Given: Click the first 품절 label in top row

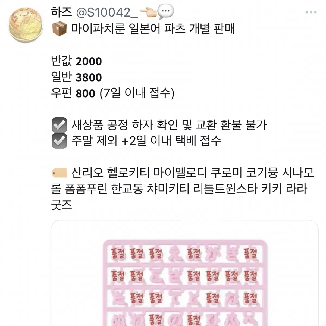Looking at the screenshot, I should tap(118, 254).
